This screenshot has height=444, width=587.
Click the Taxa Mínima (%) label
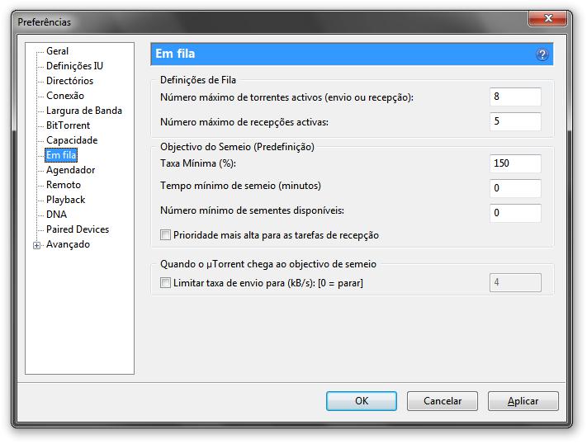pos(198,163)
